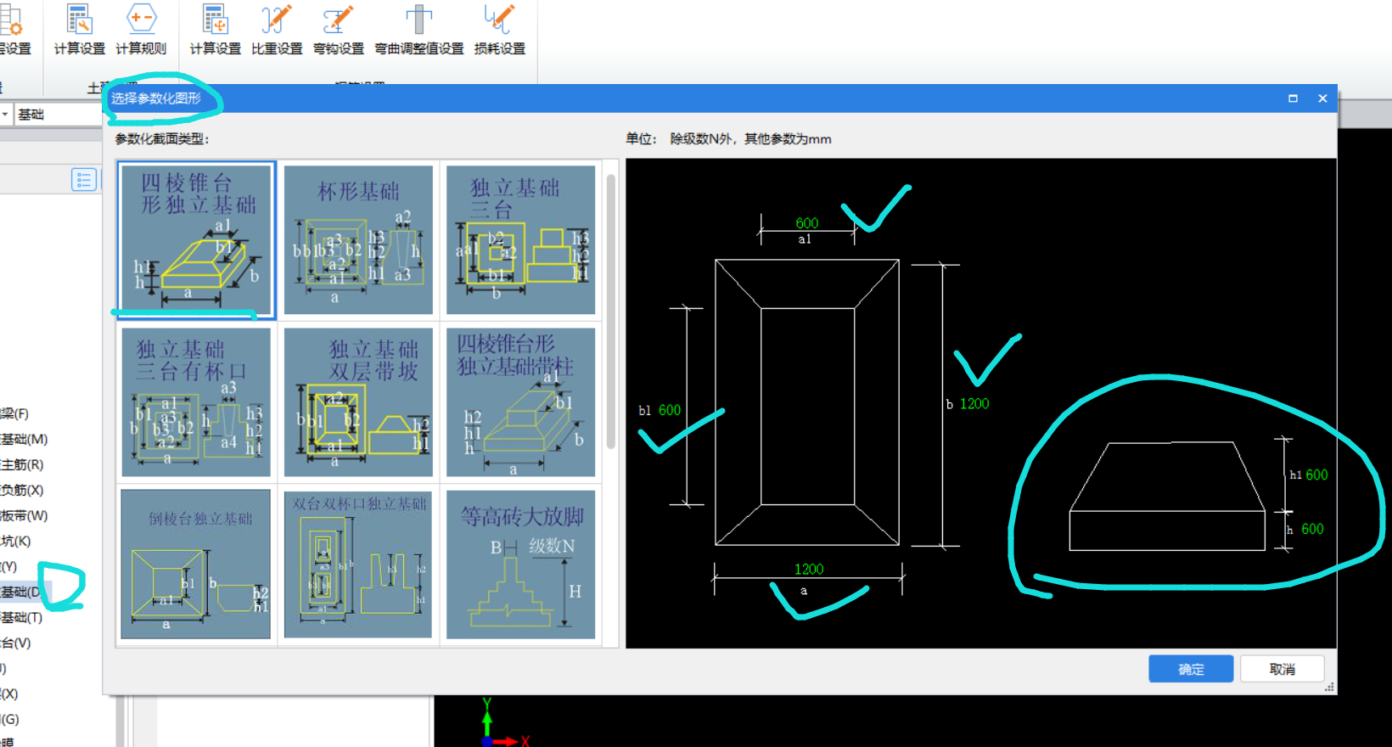Open 计算设置 in the ribbon's left group

click(79, 31)
